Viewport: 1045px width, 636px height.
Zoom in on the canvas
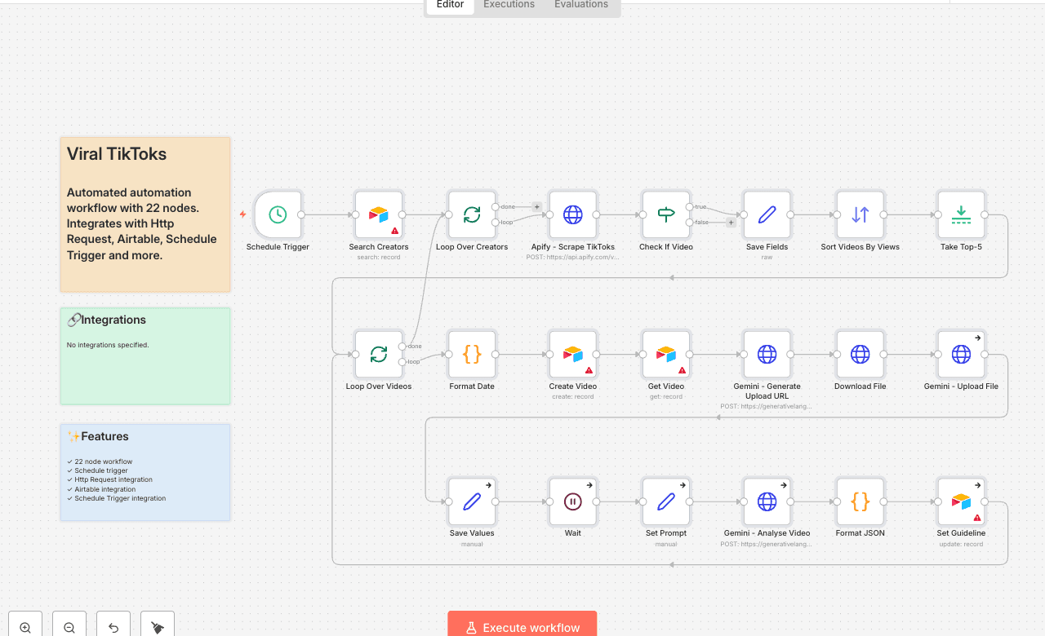[25, 627]
